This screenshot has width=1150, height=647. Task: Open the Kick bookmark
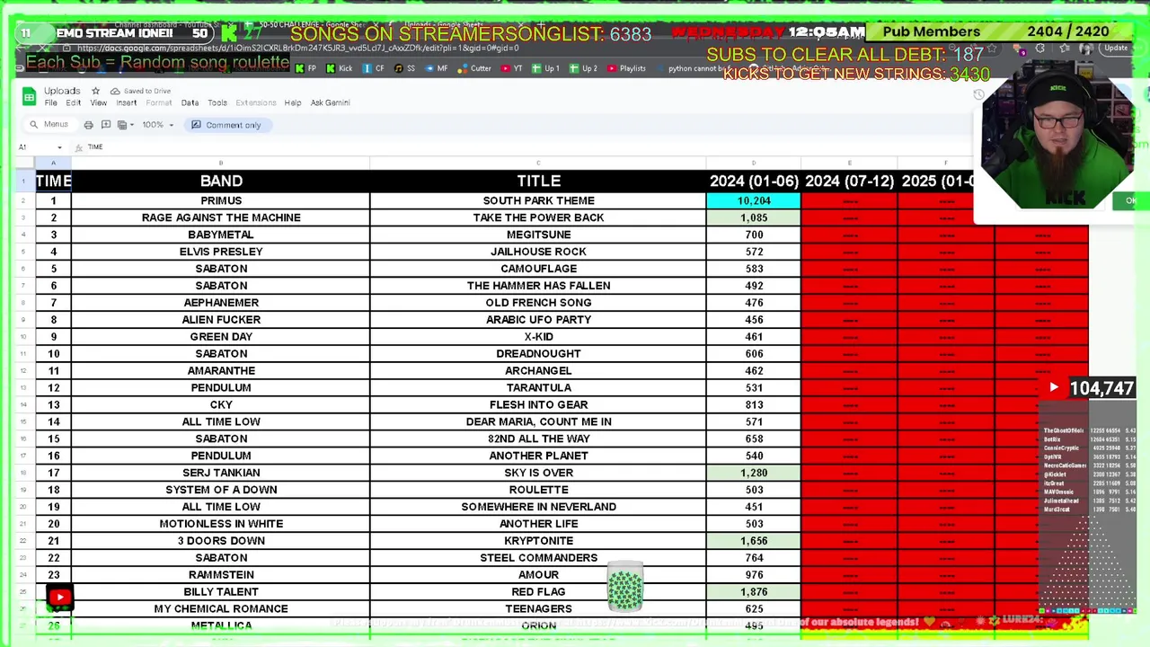coord(340,68)
